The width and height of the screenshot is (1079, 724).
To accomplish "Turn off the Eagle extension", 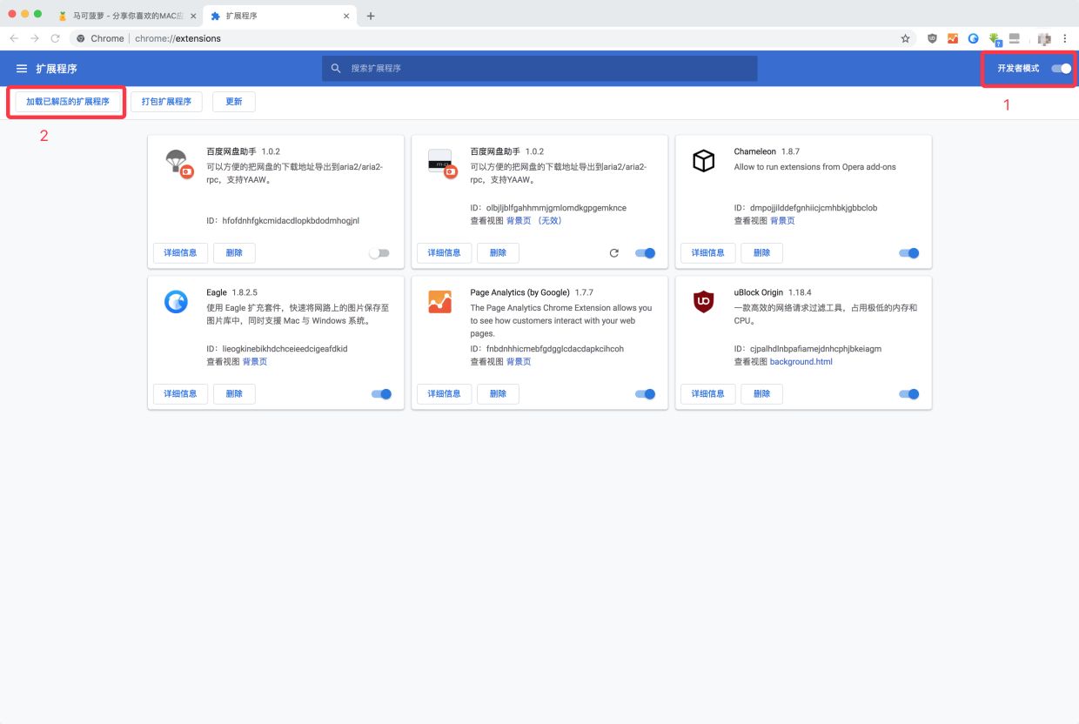I will (x=381, y=394).
